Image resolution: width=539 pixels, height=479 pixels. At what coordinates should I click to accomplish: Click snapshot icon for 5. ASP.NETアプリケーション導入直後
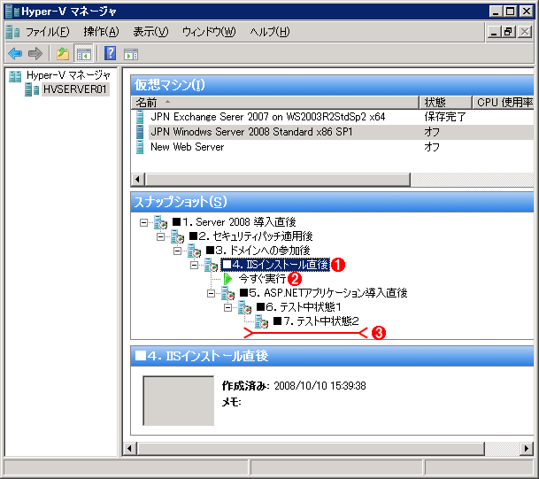(x=228, y=293)
